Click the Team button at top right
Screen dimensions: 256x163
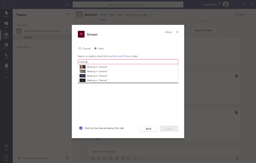coord(240,15)
